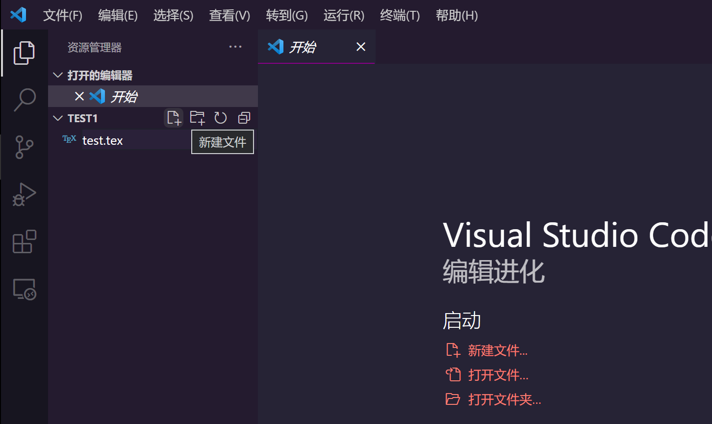Open the Extensions marketplace icon
The image size is (712, 424).
click(x=24, y=241)
